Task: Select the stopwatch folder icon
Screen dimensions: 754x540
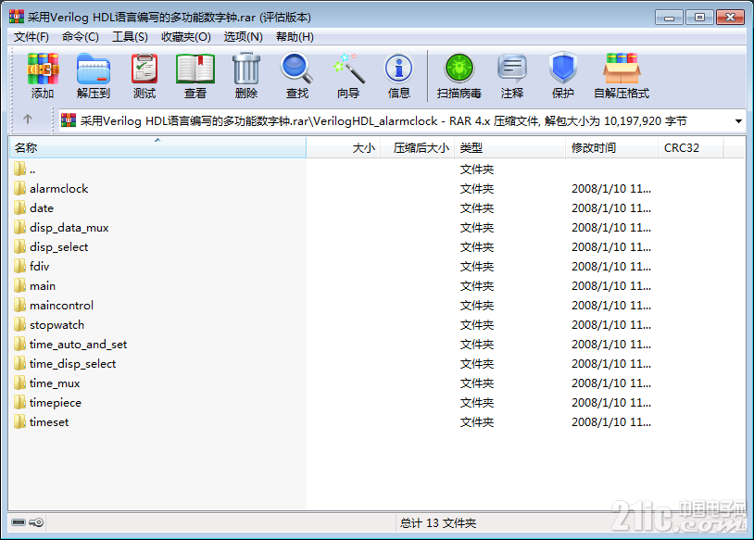Action: pos(19,324)
